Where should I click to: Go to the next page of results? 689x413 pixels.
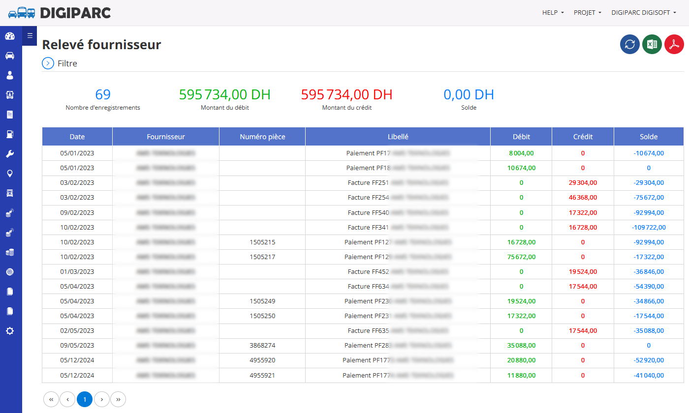coord(101,399)
